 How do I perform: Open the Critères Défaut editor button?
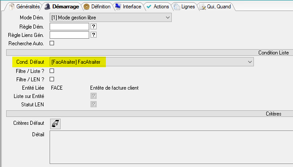pos(55,124)
